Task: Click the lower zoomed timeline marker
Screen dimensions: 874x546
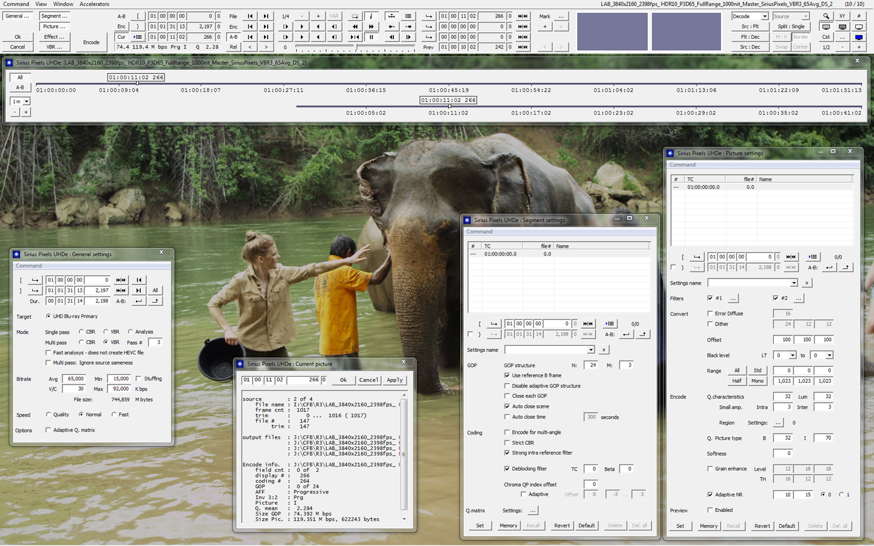Action: click(449, 106)
